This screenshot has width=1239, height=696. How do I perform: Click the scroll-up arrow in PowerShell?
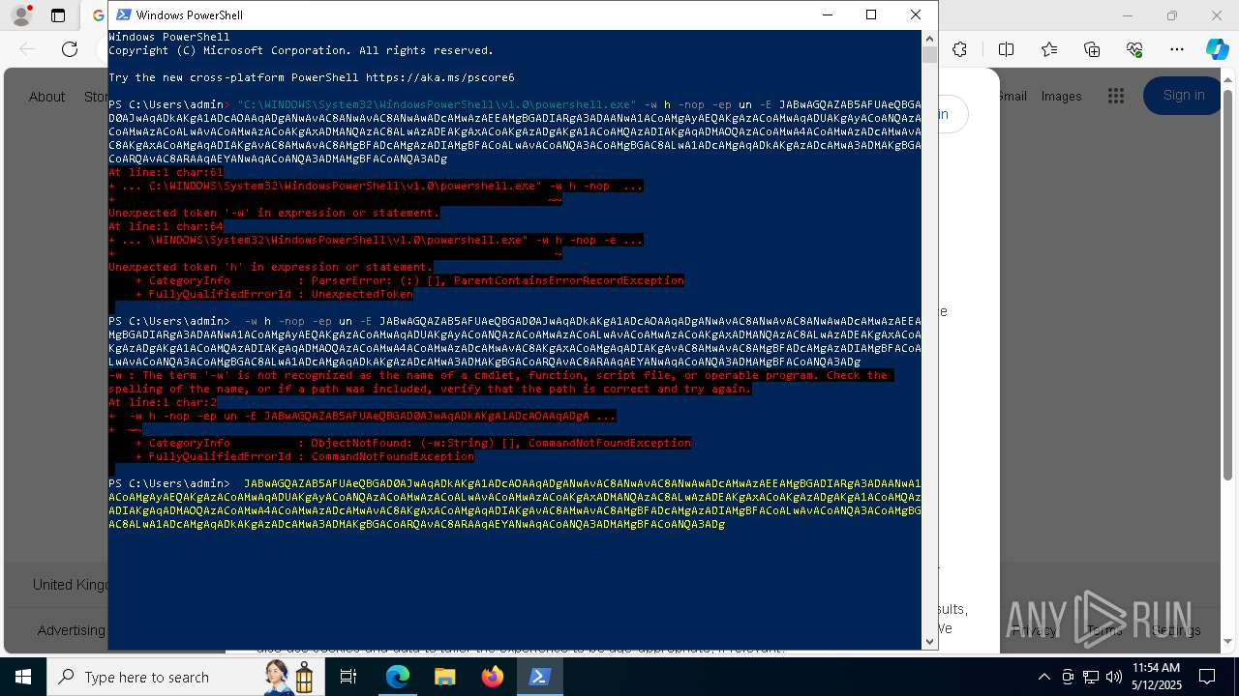click(929, 38)
